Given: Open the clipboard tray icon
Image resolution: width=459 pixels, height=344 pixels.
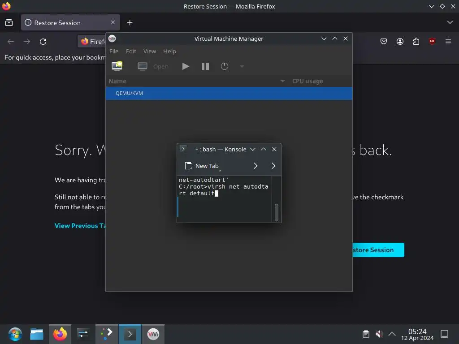Looking at the screenshot, I should click(366, 334).
